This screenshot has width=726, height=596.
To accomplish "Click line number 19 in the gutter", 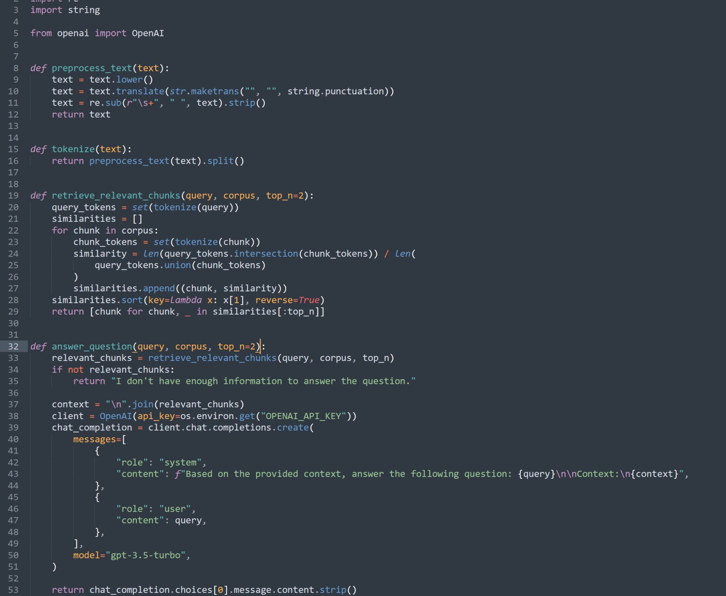I will [13, 196].
